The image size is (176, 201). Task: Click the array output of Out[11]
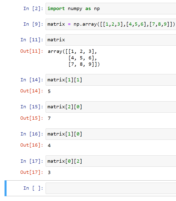click(74, 58)
